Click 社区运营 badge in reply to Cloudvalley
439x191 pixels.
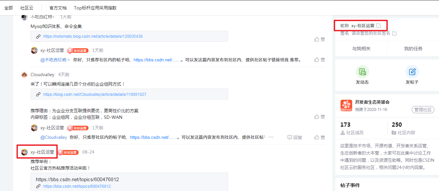[x=78, y=128]
